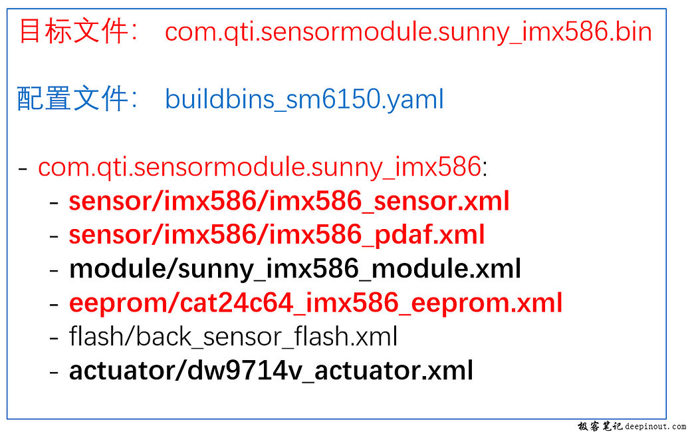Image resolution: width=688 pixels, height=432 pixels.
Task: Select the sensor/imx586/imx586_sensor.xml entry
Action: pyautogui.click(x=289, y=201)
